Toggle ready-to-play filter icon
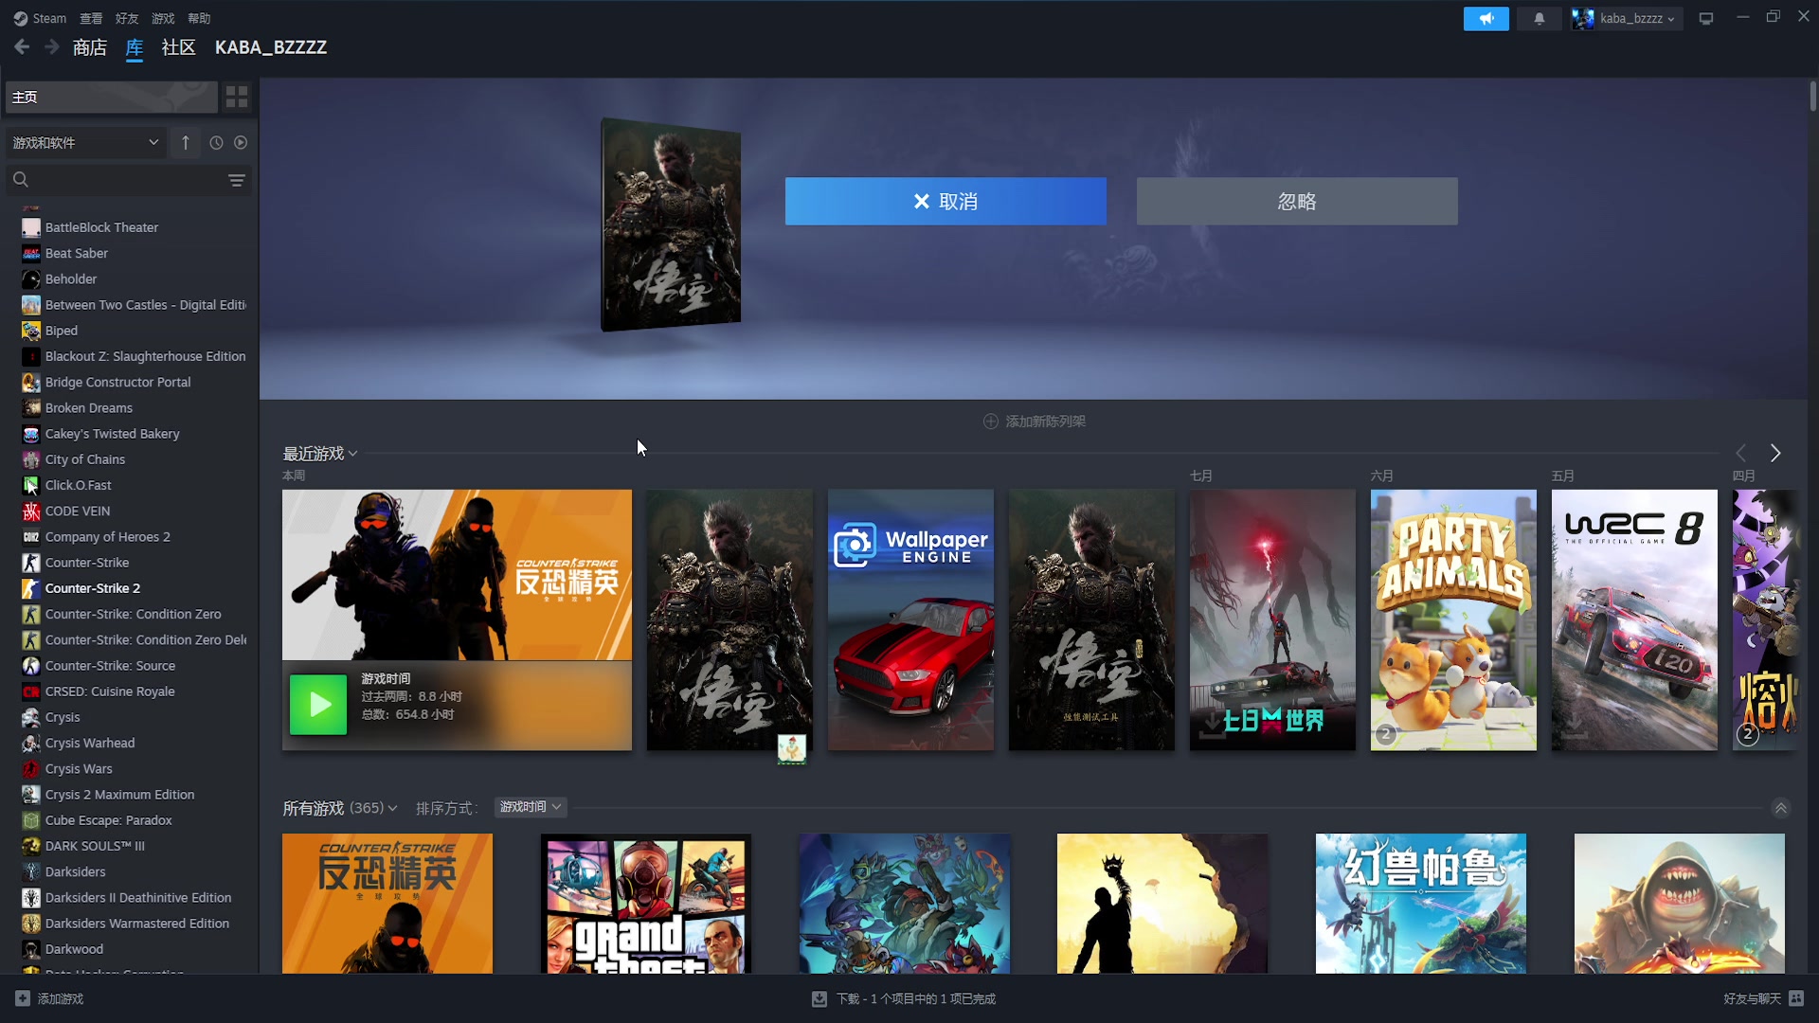The image size is (1819, 1023). tap(241, 143)
